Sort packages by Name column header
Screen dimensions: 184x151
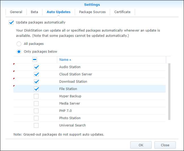(65, 60)
